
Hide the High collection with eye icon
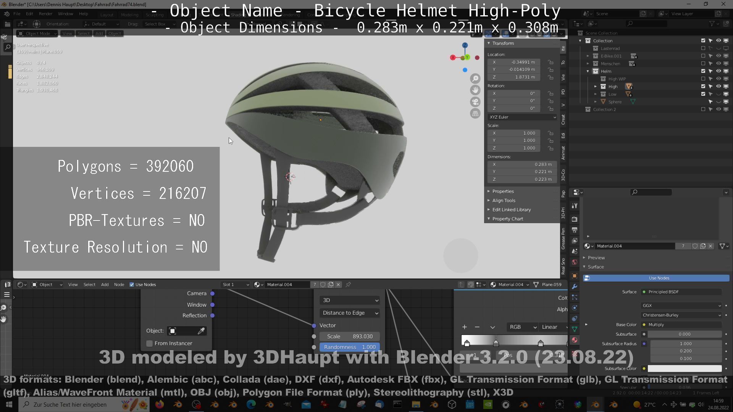click(x=718, y=87)
